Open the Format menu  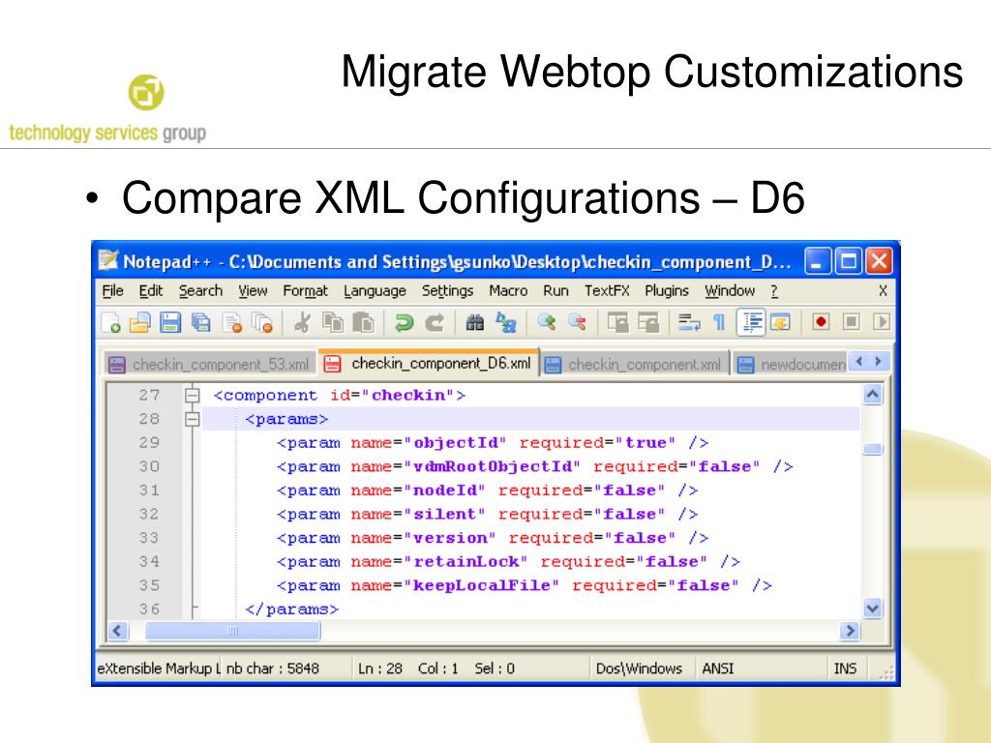point(305,290)
